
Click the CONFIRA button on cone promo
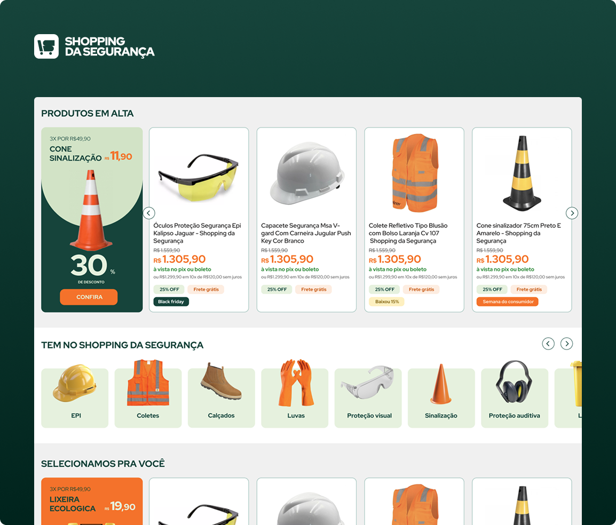(x=89, y=297)
